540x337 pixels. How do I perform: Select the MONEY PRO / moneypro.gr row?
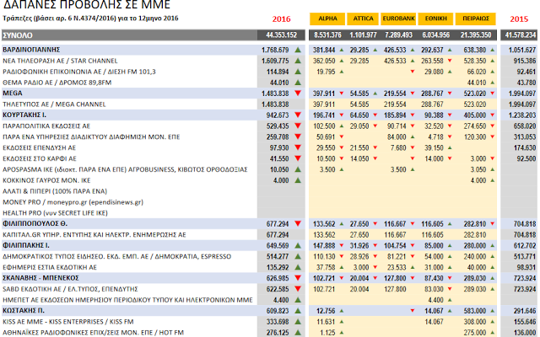(73, 202)
